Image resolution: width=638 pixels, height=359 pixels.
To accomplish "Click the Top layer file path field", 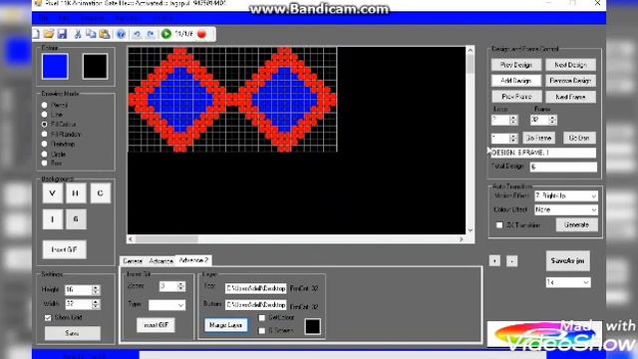I will tap(255, 288).
